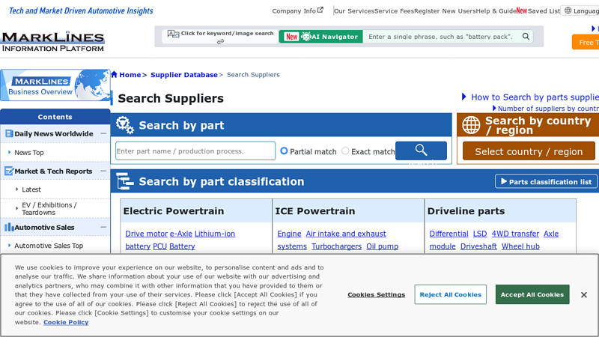Viewport: 599px width, 337px height.
Task: Open News Top in the sidebar
Action: pos(29,153)
